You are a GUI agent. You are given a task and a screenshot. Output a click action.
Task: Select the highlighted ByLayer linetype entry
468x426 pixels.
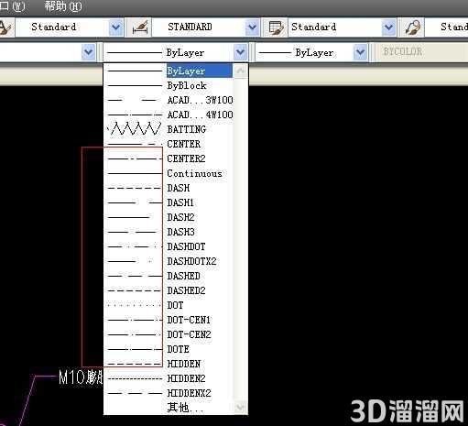pos(169,71)
